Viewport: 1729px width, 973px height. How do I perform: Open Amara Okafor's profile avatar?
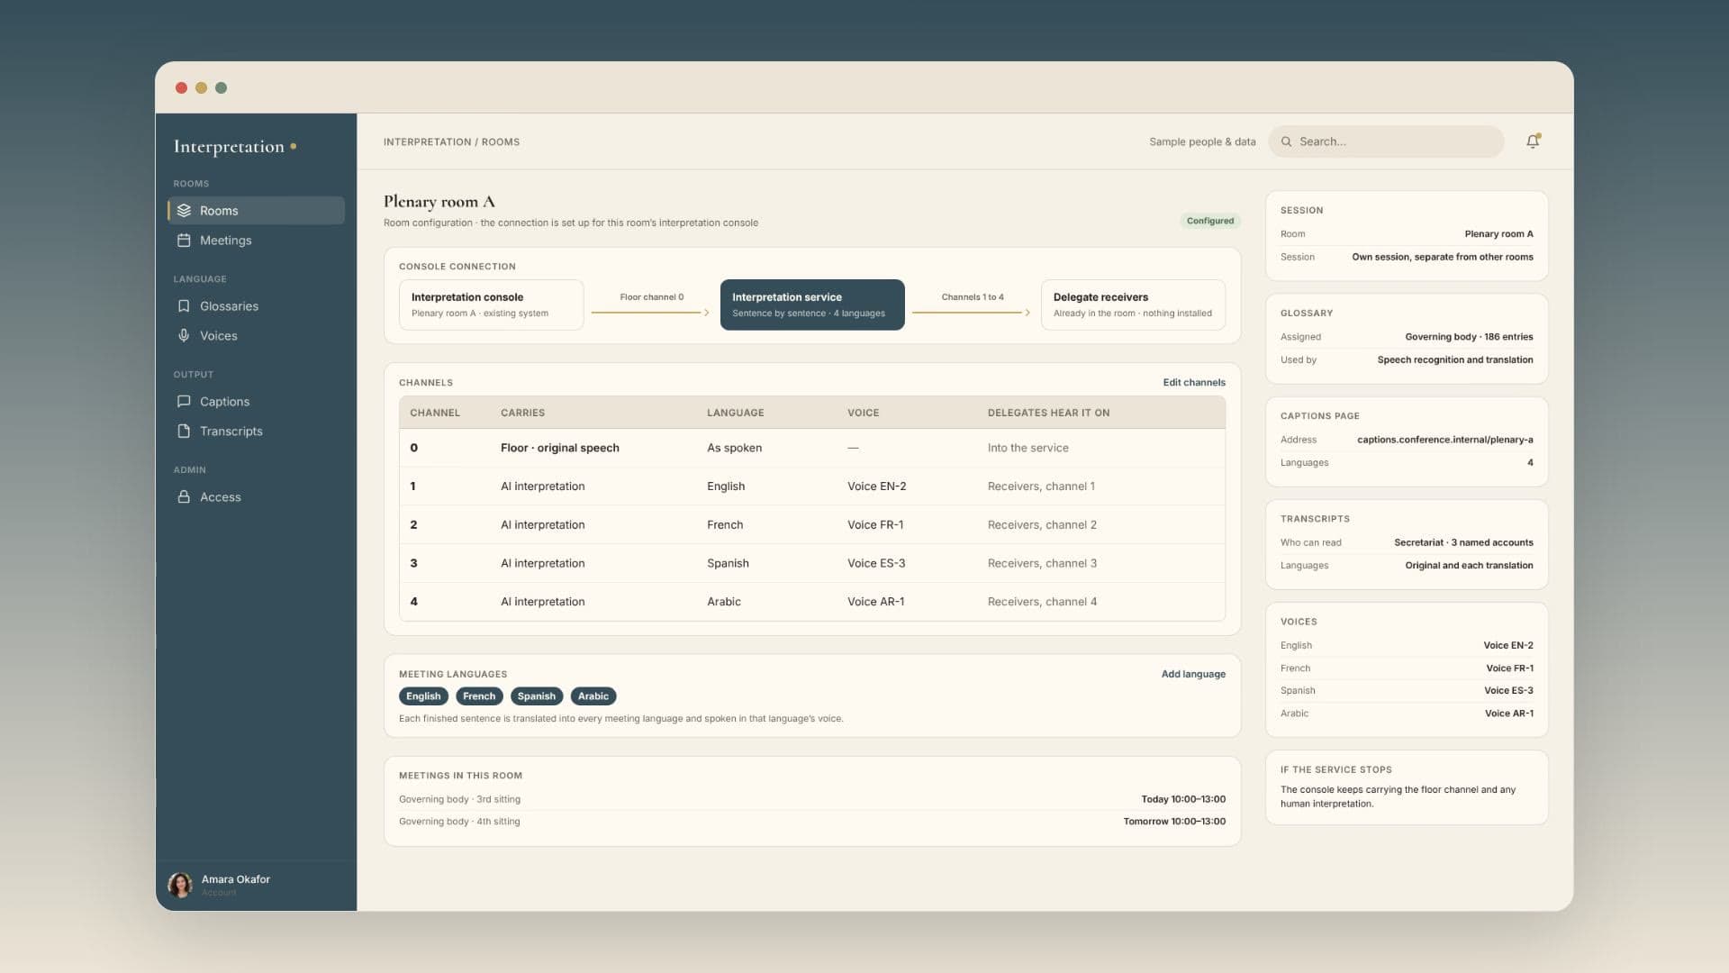[x=180, y=885]
